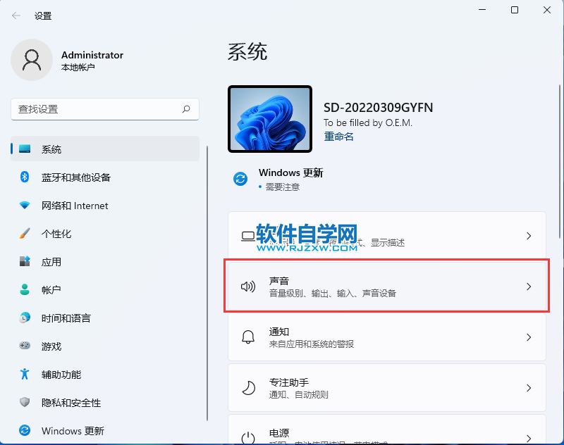The image size is (564, 445).
Task: Open the 专注助手 settings card
Action: tap(387, 387)
